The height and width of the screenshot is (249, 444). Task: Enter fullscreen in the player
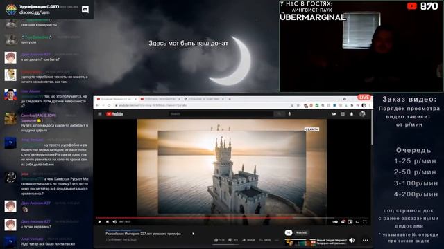point(365,222)
